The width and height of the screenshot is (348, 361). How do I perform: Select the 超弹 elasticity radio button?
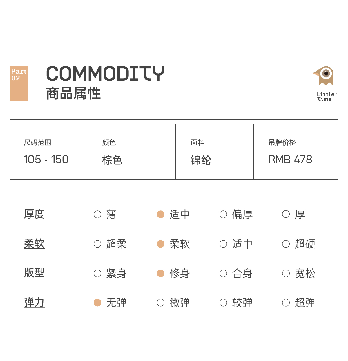point(286,303)
